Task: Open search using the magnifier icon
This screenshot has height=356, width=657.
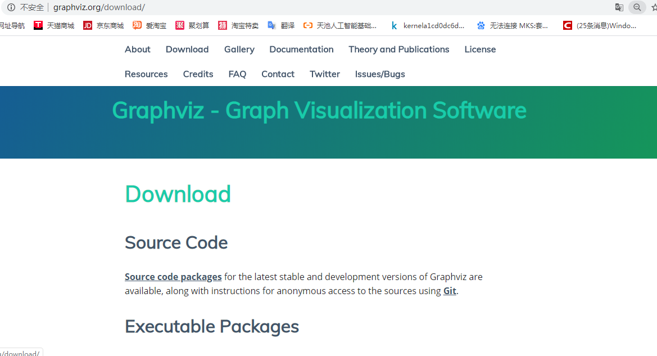Action: (637, 7)
